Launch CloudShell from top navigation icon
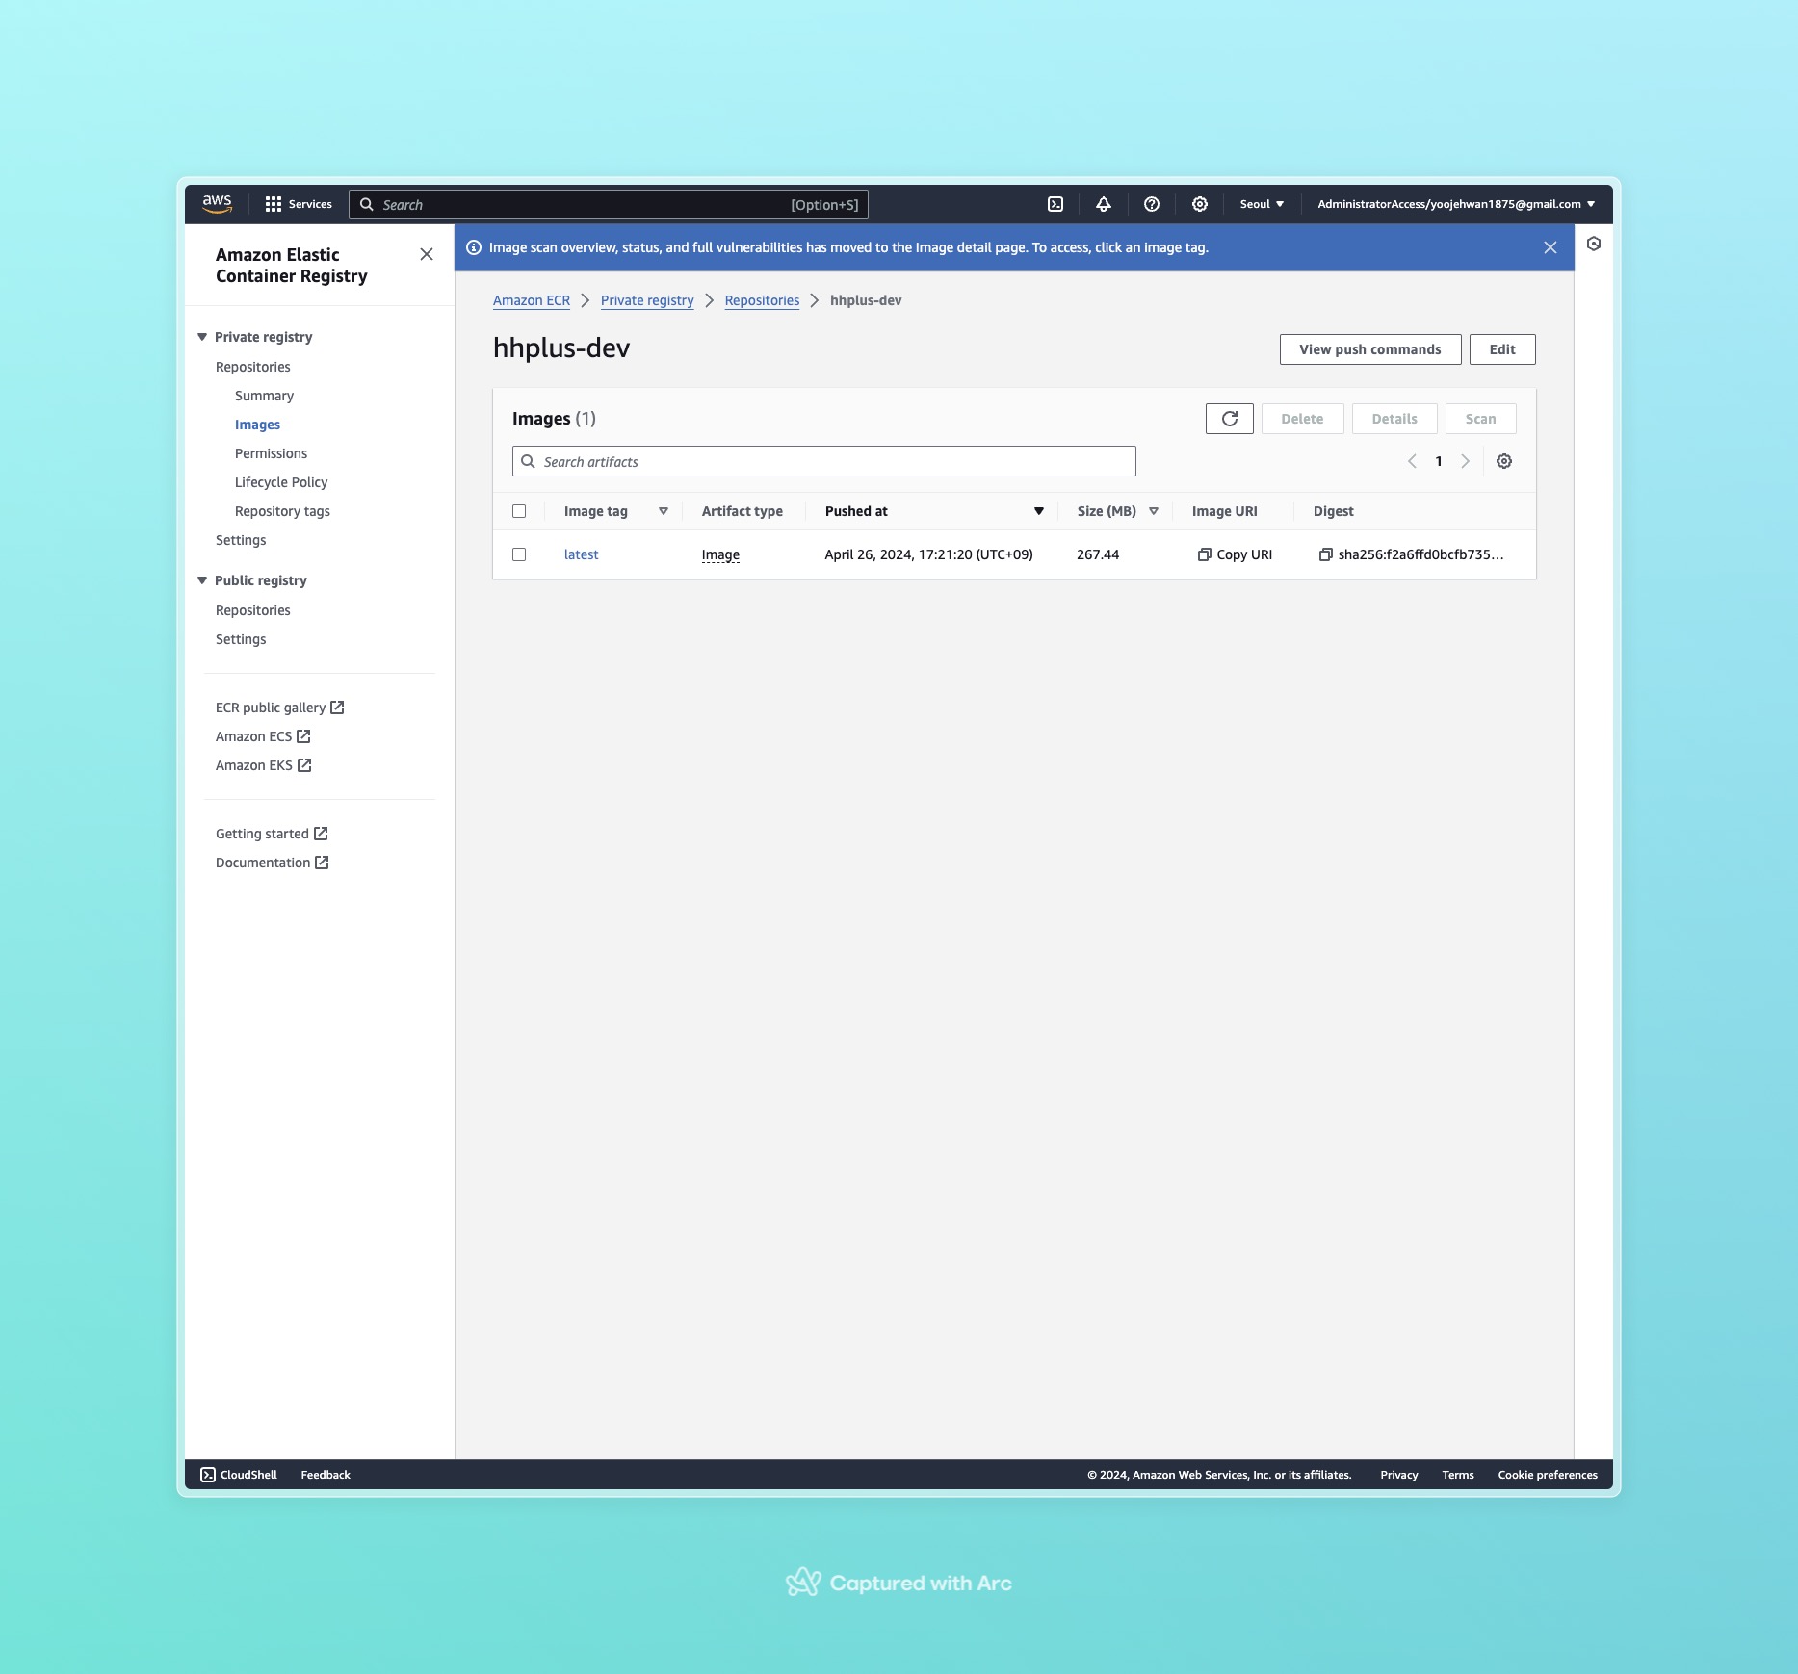Screen dimensions: 1798x1674 click(1055, 204)
